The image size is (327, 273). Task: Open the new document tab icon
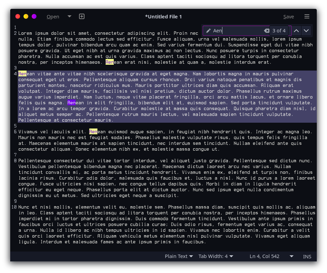pyautogui.click(x=82, y=16)
